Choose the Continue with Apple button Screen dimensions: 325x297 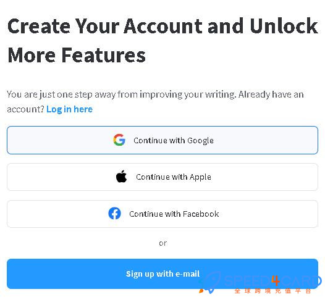pyautogui.click(x=162, y=177)
